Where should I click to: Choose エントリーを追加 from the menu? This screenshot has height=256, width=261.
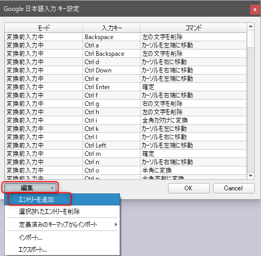click(x=62, y=200)
